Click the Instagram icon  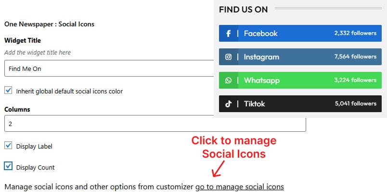coord(228,57)
